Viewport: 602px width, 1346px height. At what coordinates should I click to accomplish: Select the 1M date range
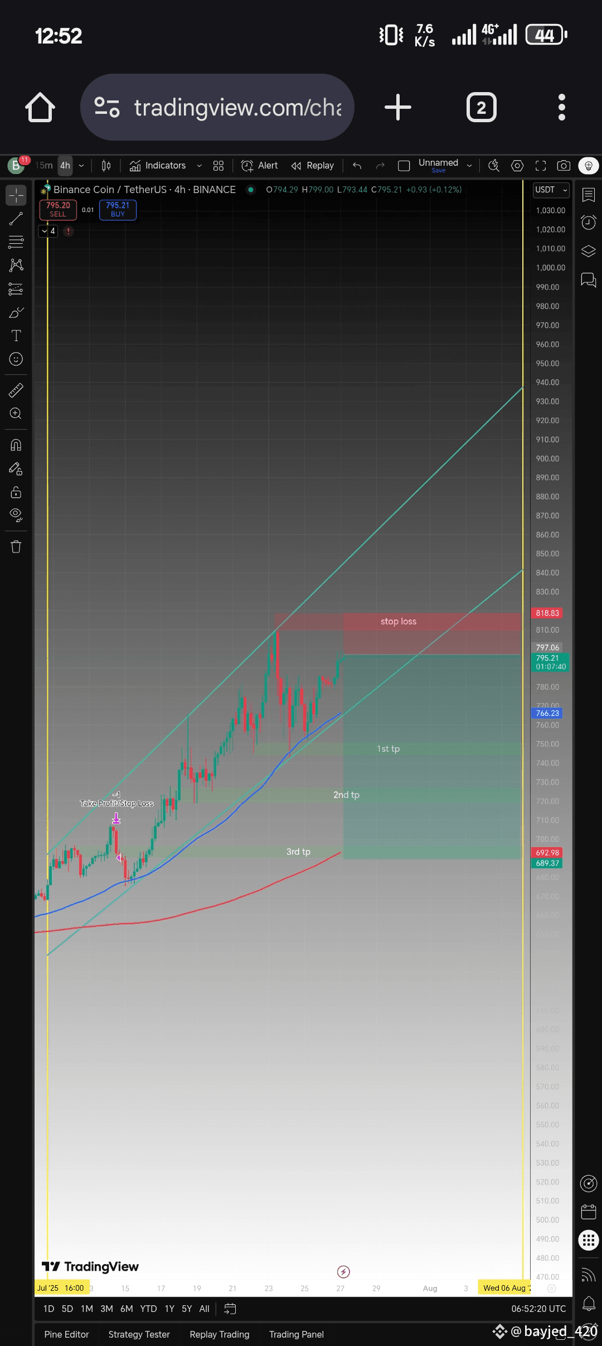(87, 1309)
